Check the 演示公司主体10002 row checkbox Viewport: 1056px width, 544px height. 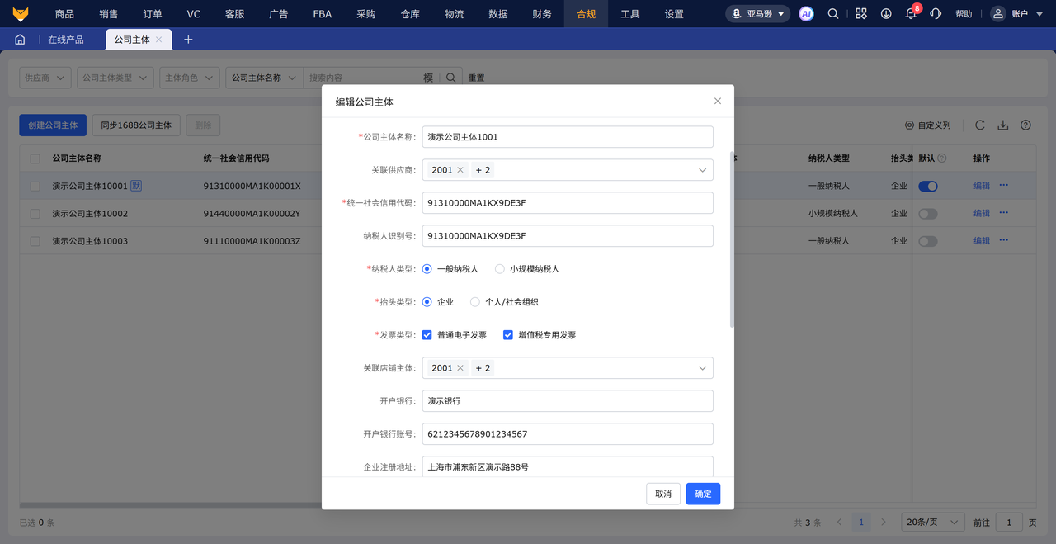35,214
